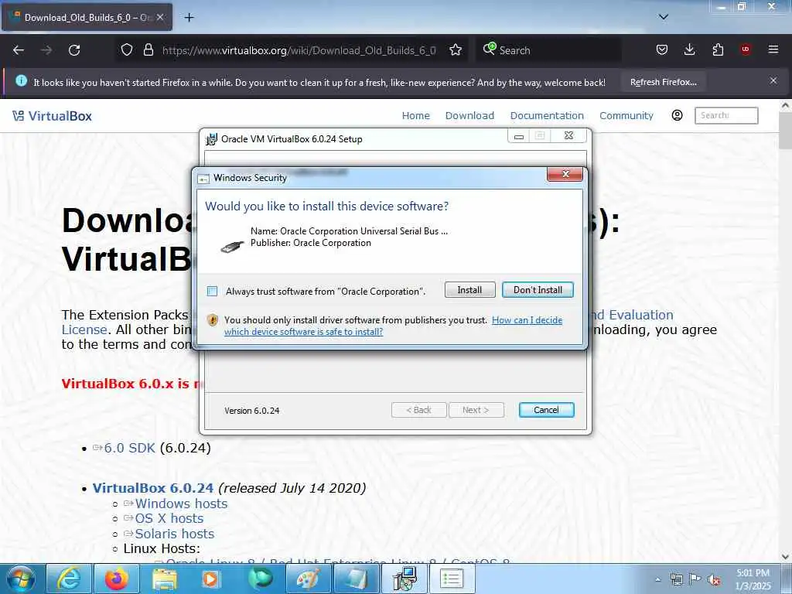Click the muted volume tray icon
This screenshot has height=594, width=792.
tap(714, 580)
